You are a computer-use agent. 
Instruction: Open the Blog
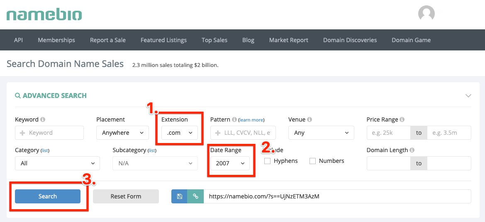click(249, 40)
